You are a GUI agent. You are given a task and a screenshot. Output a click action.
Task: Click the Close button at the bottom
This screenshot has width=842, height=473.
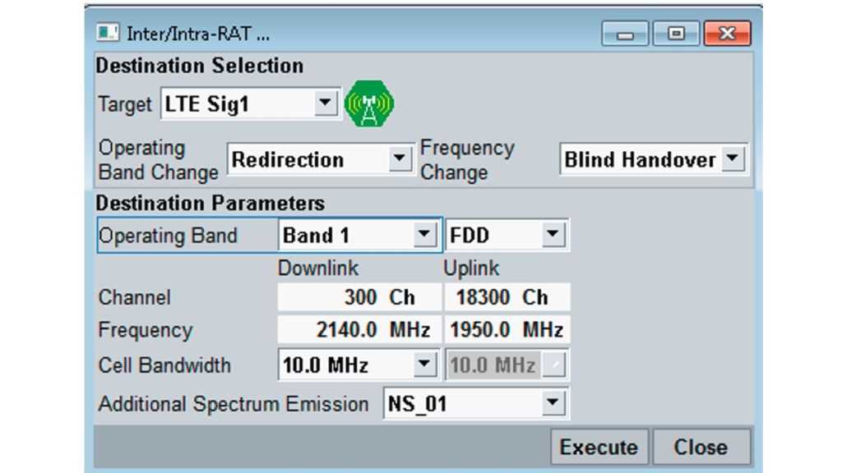(703, 447)
